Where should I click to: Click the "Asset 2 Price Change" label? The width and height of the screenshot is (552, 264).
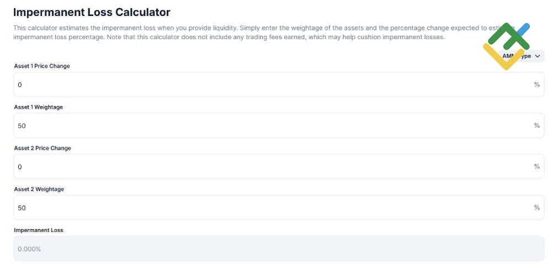(x=43, y=148)
